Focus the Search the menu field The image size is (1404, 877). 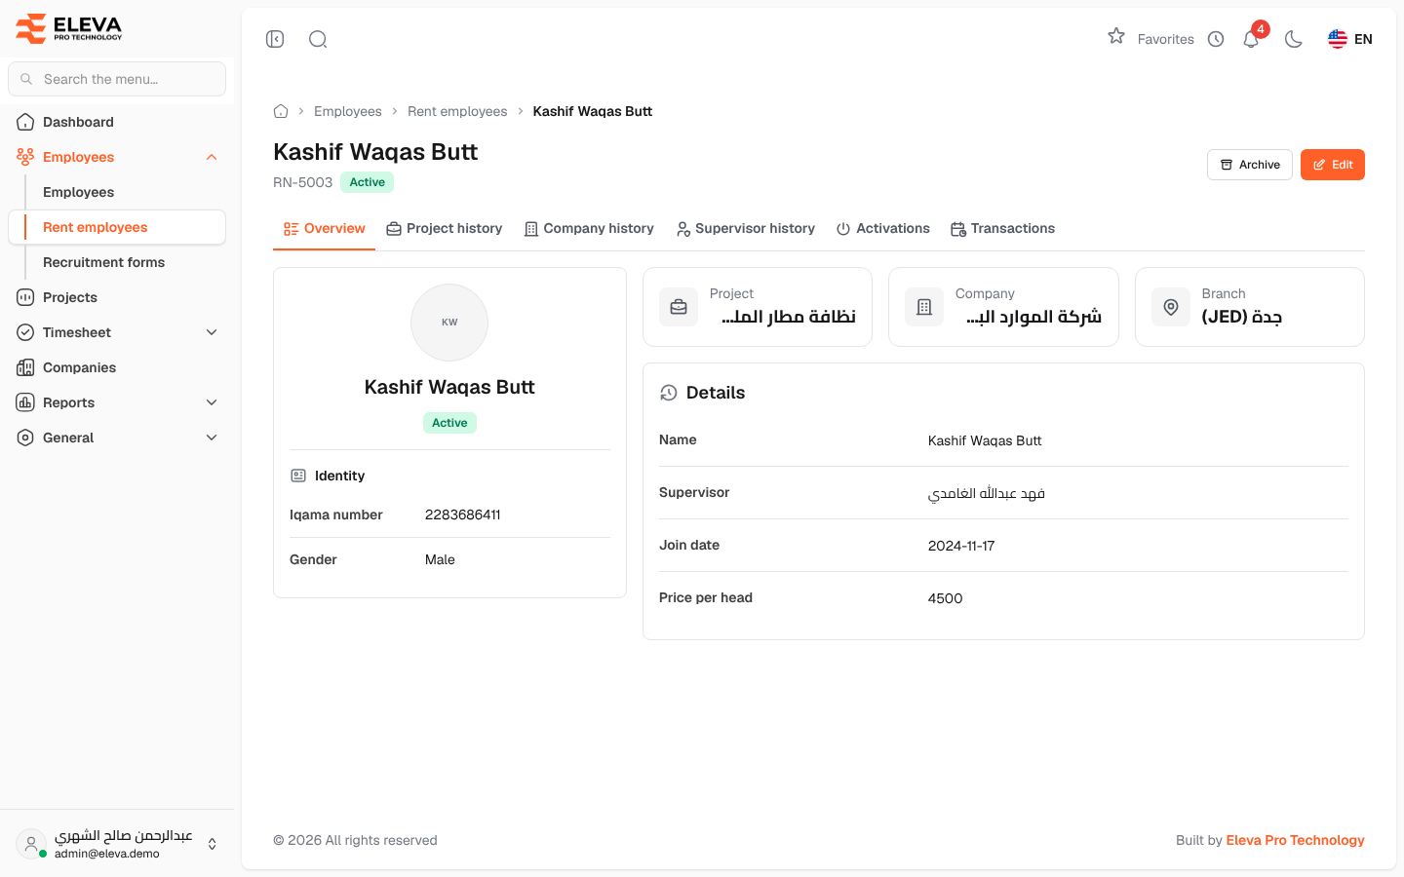(x=117, y=79)
